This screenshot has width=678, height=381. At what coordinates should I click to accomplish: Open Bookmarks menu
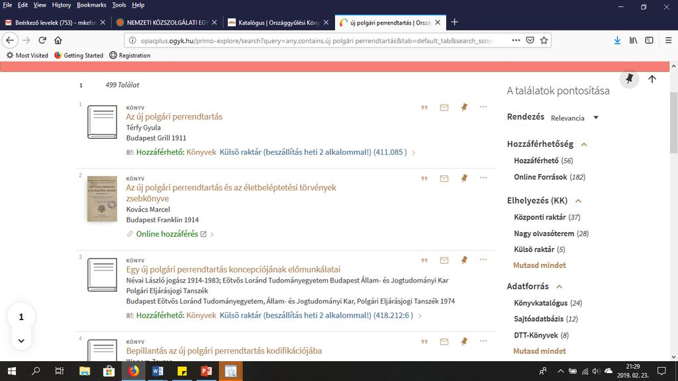[91, 5]
